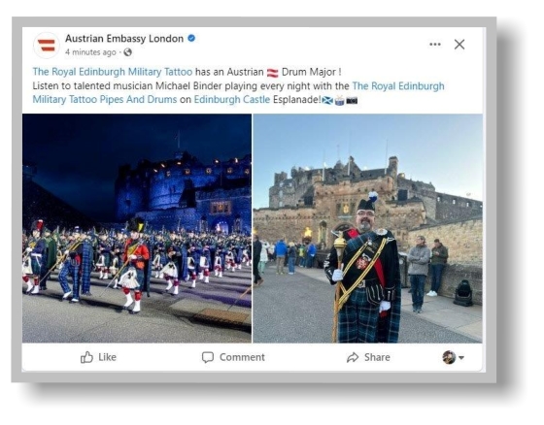Click the Share arrow icon
The width and height of the screenshot is (544, 425).
coord(353,357)
